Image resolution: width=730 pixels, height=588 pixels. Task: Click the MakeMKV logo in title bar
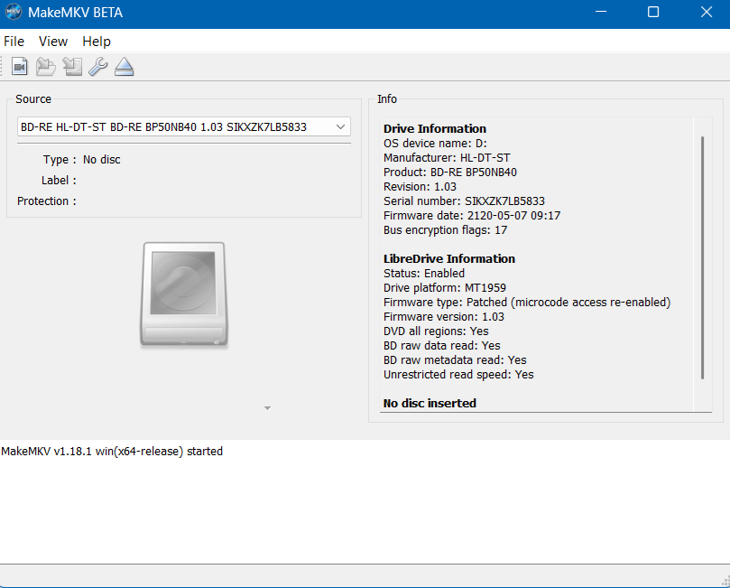click(x=14, y=14)
